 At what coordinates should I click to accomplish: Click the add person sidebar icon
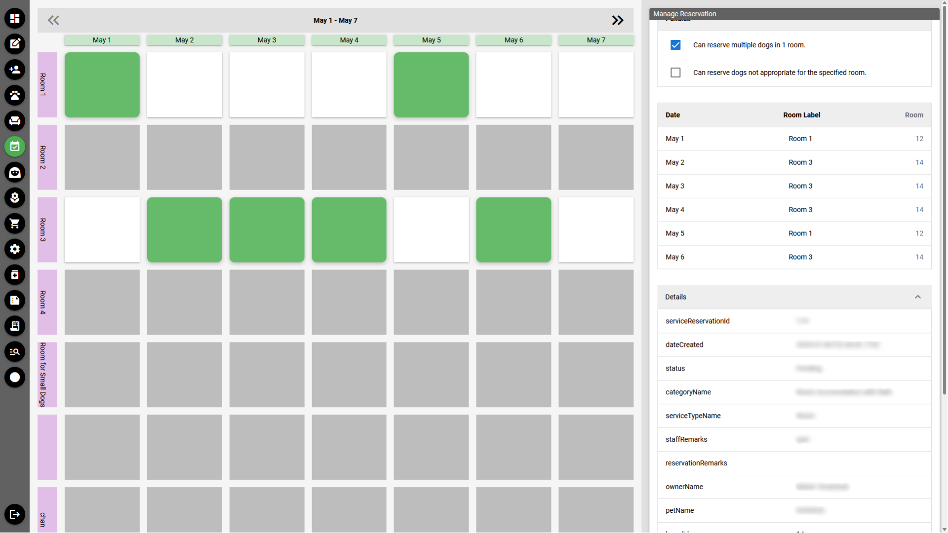pos(15,70)
